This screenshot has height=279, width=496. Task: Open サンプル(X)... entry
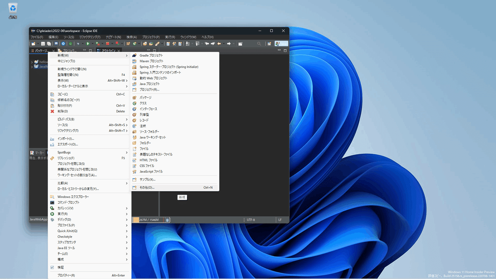coord(175,179)
